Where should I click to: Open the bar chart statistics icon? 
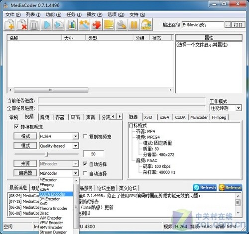click(72, 25)
